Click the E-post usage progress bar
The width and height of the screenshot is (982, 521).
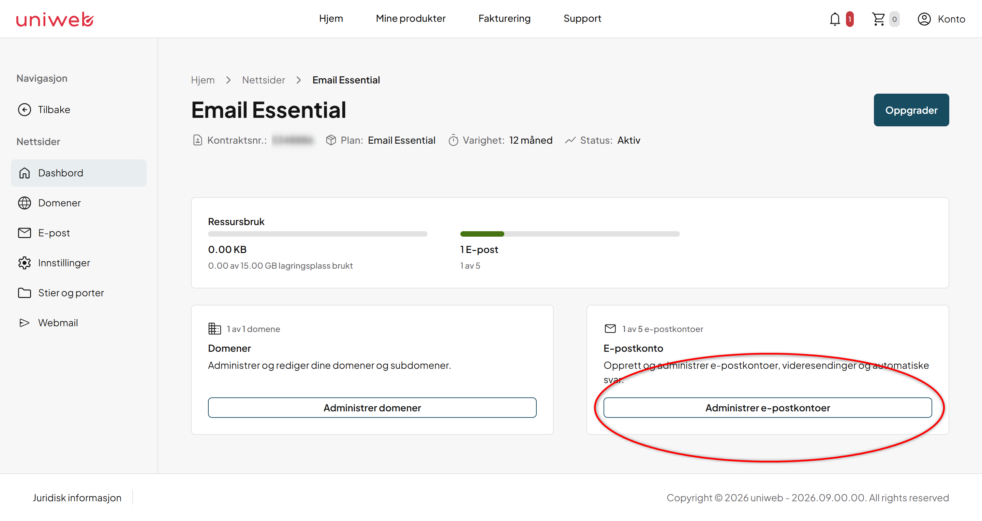[570, 234]
